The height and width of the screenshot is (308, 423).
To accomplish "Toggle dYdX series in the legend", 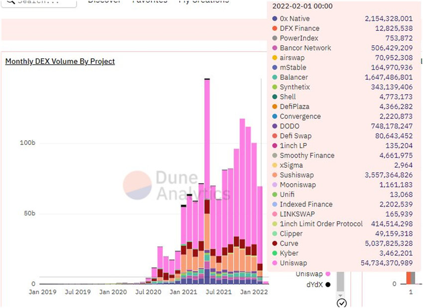I will pos(315,285).
